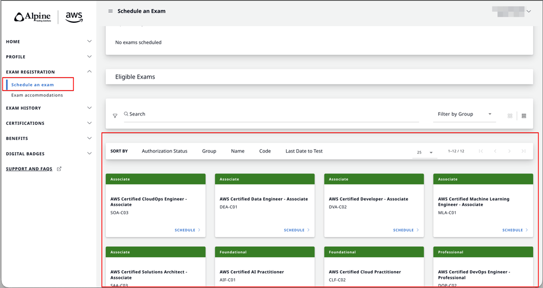The height and width of the screenshot is (288, 543).
Task: Go to next page arrow
Action: pyautogui.click(x=509, y=151)
